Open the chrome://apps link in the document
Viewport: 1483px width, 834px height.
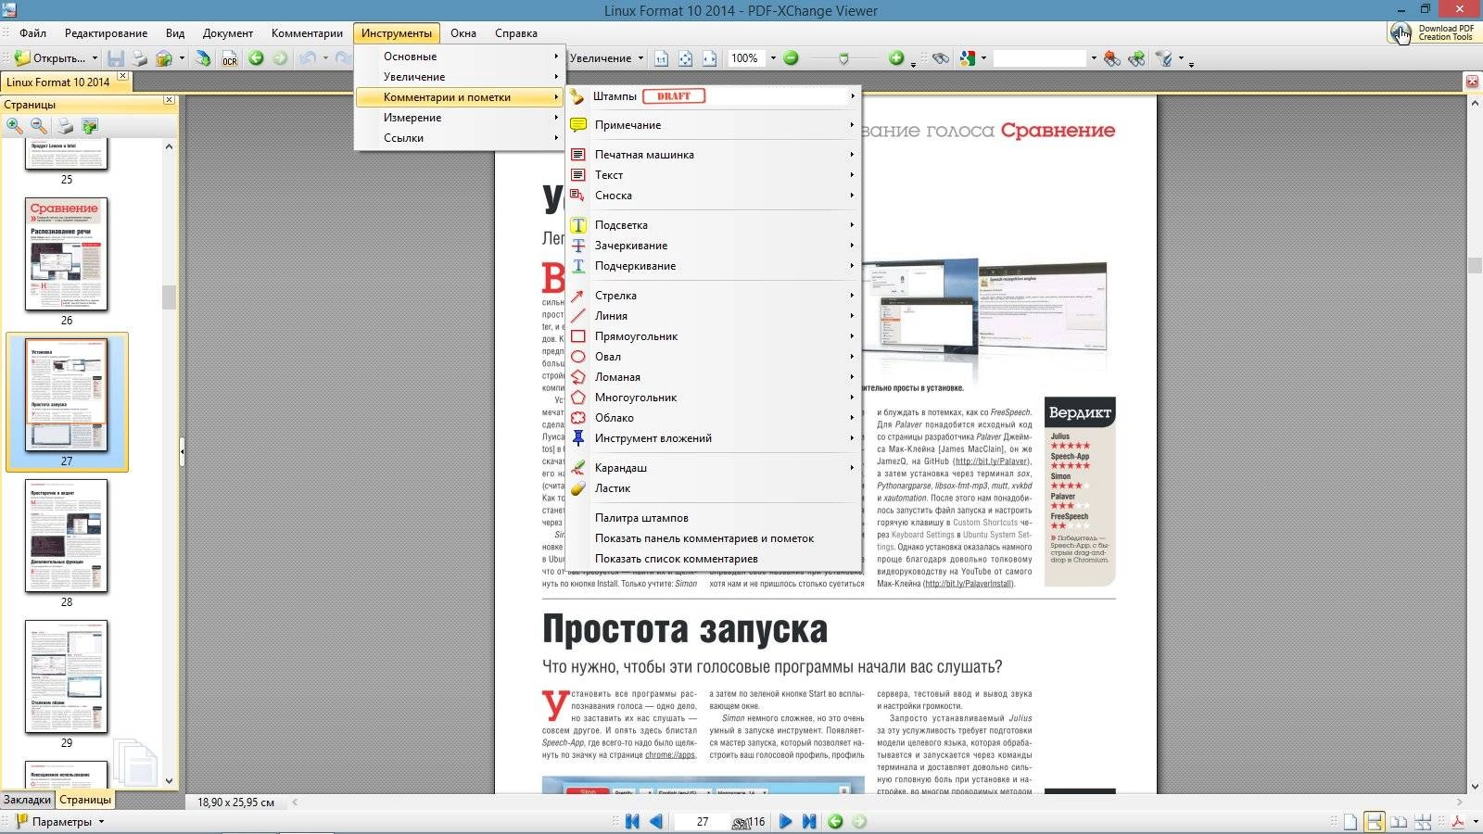tap(670, 755)
